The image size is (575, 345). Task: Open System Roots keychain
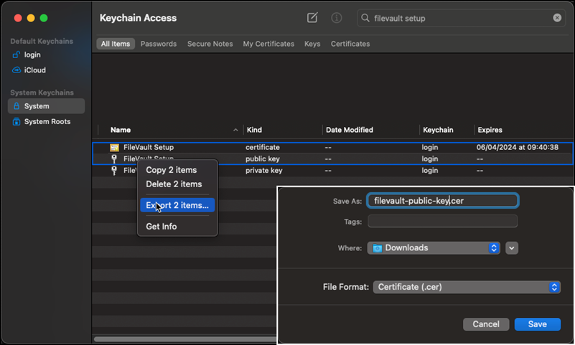point(47,122)
